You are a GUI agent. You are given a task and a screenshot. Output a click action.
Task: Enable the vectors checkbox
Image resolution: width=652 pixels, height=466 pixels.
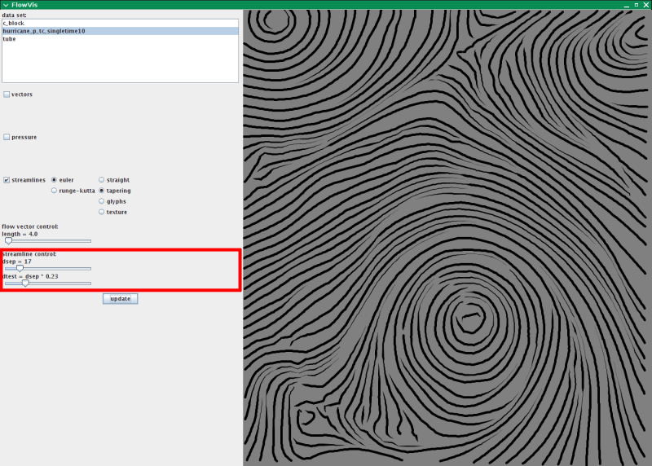click(x=7, y=95)
